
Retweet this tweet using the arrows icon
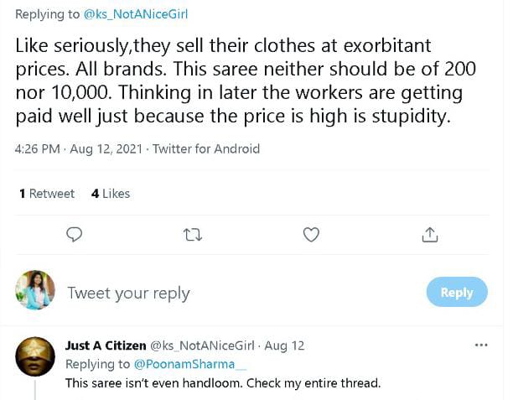click(193, 235)
